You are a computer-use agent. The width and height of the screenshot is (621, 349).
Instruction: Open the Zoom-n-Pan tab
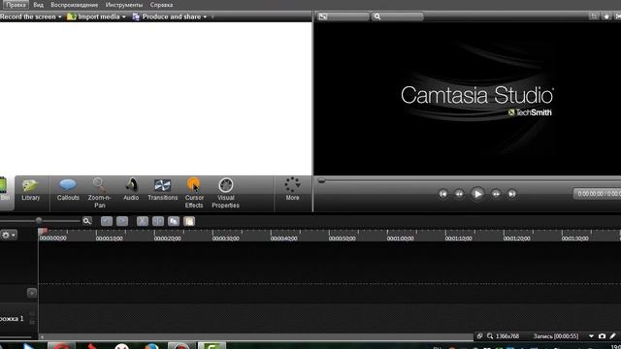coord(99,193)
